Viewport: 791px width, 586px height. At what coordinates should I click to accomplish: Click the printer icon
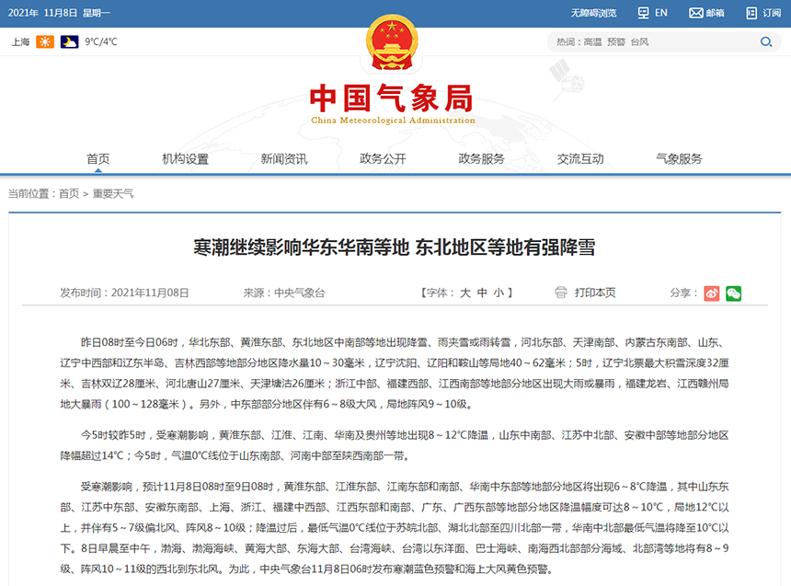pyautogui.click(x=561, y=293)
